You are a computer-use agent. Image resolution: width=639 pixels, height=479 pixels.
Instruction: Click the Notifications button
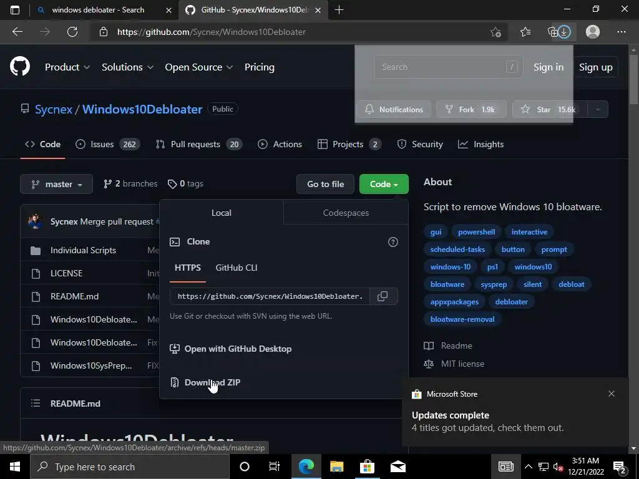pos(394,109)
